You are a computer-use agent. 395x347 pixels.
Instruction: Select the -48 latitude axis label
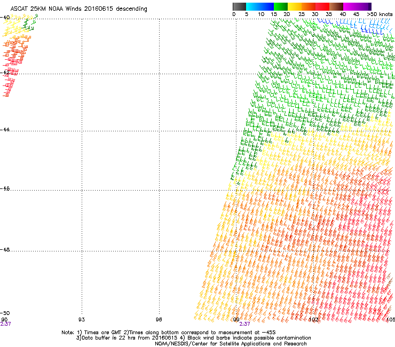point(5,249)
